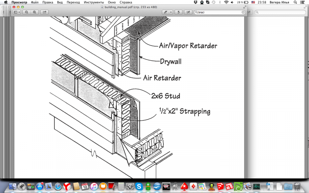
Task: Open the Переход menu
Action: point(74,2)
